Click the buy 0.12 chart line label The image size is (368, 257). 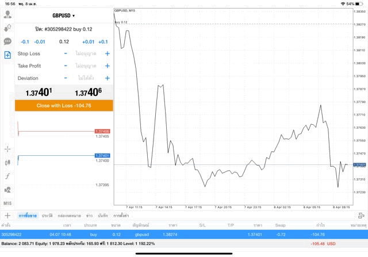(121, 22)
